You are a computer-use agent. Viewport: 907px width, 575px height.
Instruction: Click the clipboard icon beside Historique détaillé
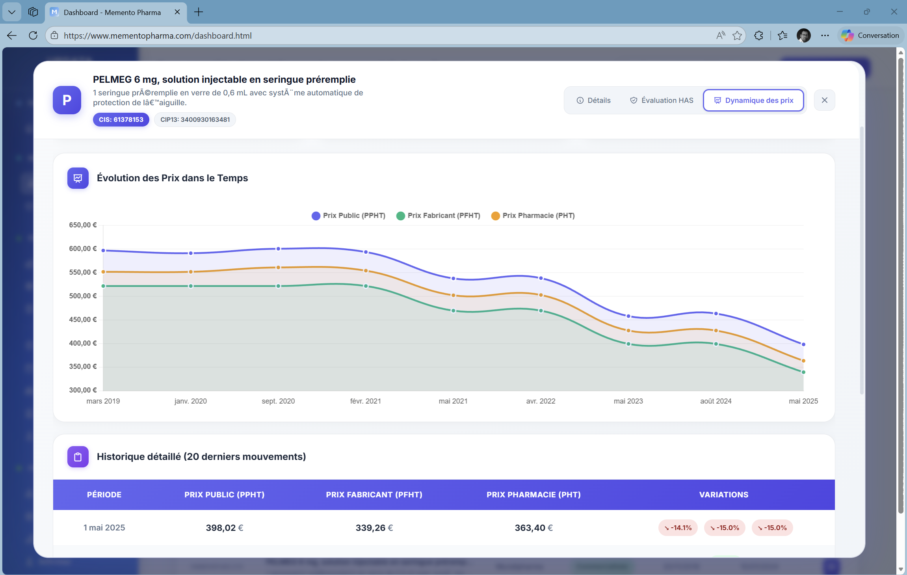point(78,457)
